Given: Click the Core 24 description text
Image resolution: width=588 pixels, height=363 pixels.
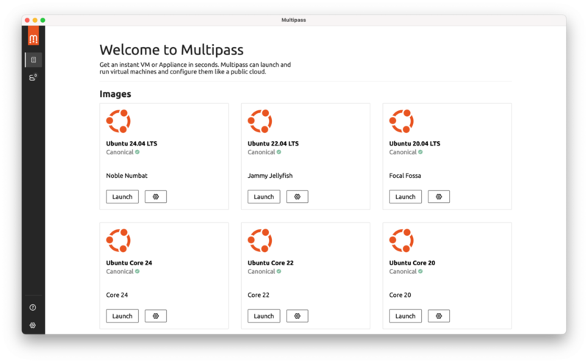Looking at the screenshot, I should point(117,295).
